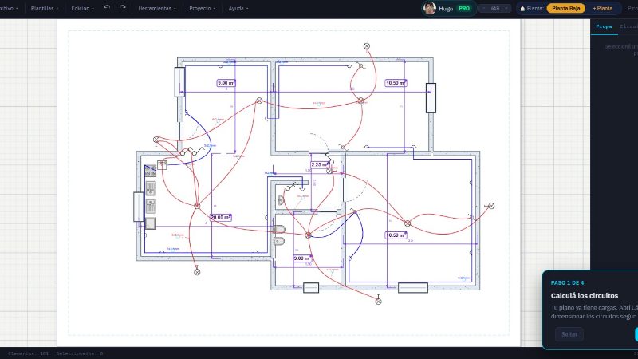Screen dimensions: 638x359
Task: Select the window in the 9.00 m² room
Action: (180, 82)
